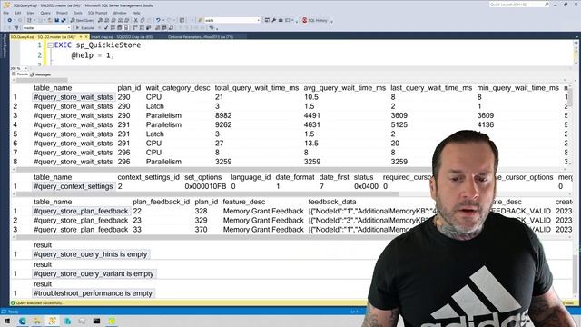
Task: Open the Edit menu
Action: coord(17,13)
